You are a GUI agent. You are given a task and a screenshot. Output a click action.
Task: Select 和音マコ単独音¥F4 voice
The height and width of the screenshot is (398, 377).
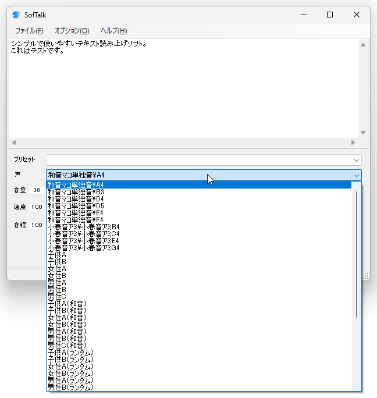coord(199,220)
